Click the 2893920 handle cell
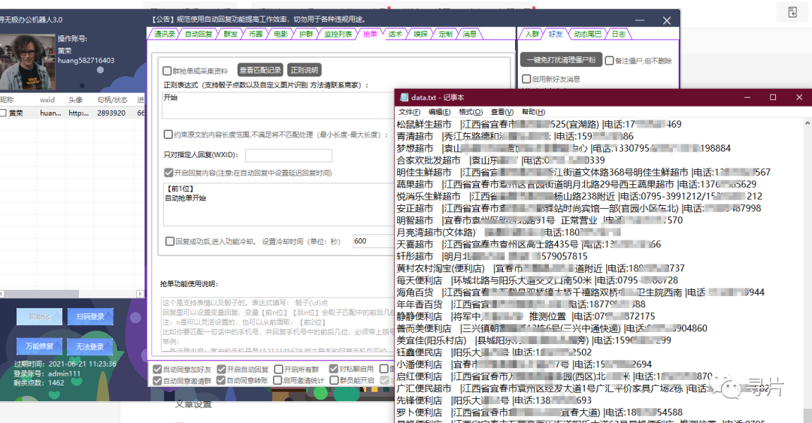 coord(111,113)
